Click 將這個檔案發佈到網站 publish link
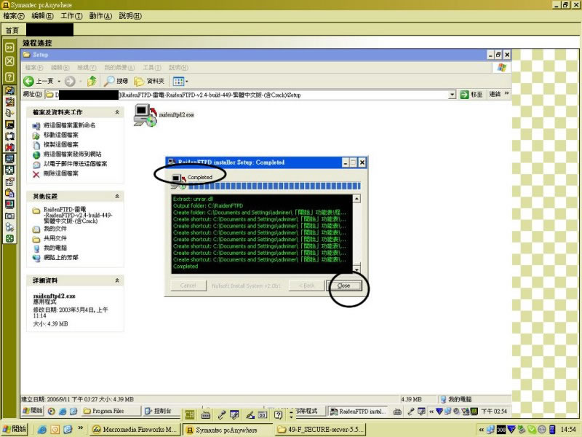Viewport: 582px width, 437px height. 72,154
